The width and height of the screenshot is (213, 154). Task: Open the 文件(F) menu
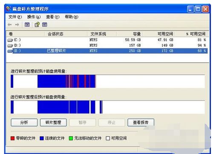tap(15, 17)
